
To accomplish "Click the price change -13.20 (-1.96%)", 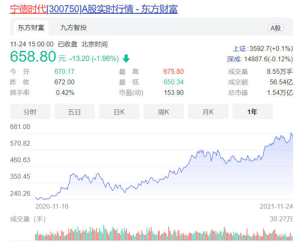I will point(94,59).
